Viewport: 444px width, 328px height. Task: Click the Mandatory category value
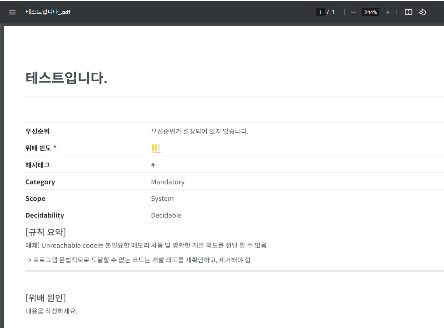pos(168,182)
